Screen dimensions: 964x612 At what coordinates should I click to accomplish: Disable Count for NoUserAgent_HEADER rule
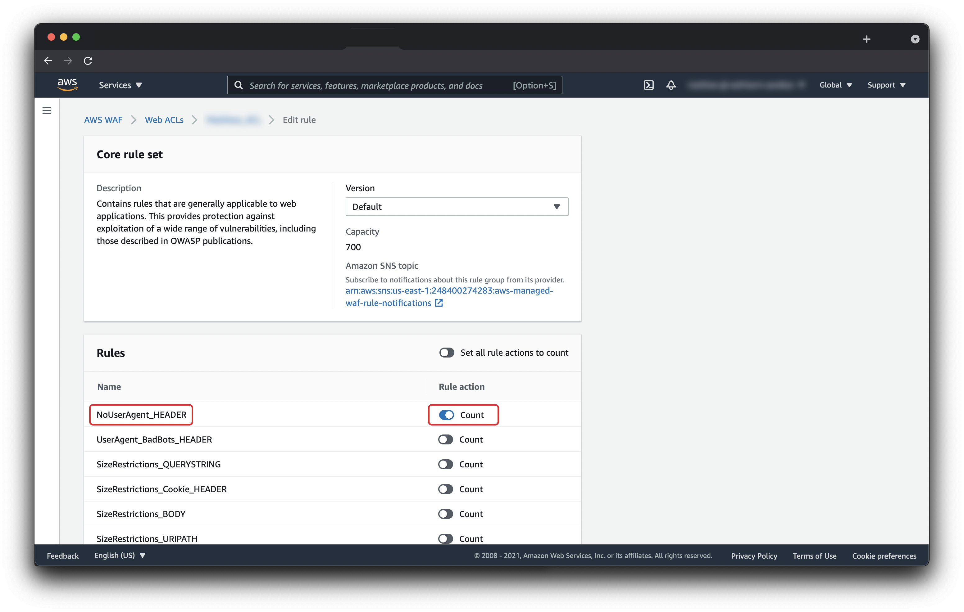446,415
